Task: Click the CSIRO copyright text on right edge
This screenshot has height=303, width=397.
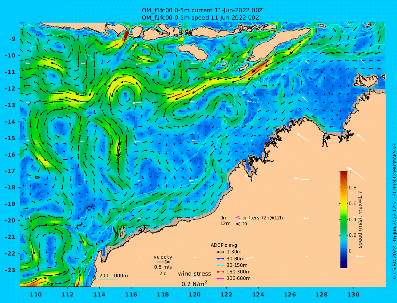Action: tap(394, 212)
